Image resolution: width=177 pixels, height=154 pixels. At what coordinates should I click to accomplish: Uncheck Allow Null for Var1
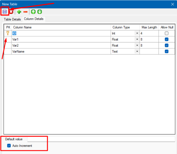(x=166, y=39)
